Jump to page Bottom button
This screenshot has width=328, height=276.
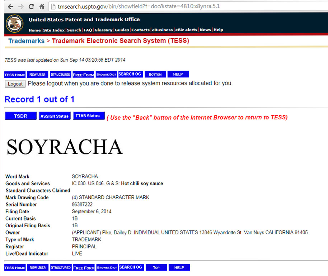155,74
